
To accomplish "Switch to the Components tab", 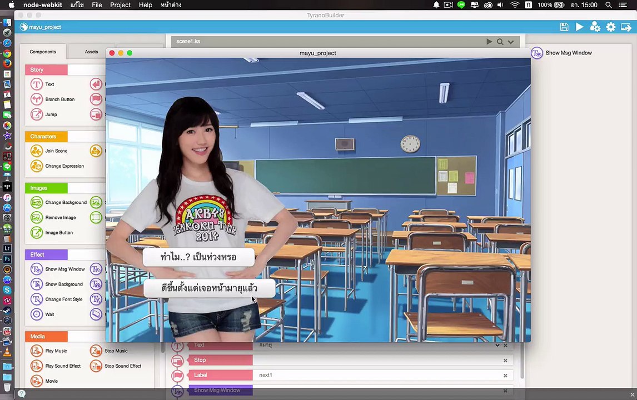I will (x=43, y=52).
